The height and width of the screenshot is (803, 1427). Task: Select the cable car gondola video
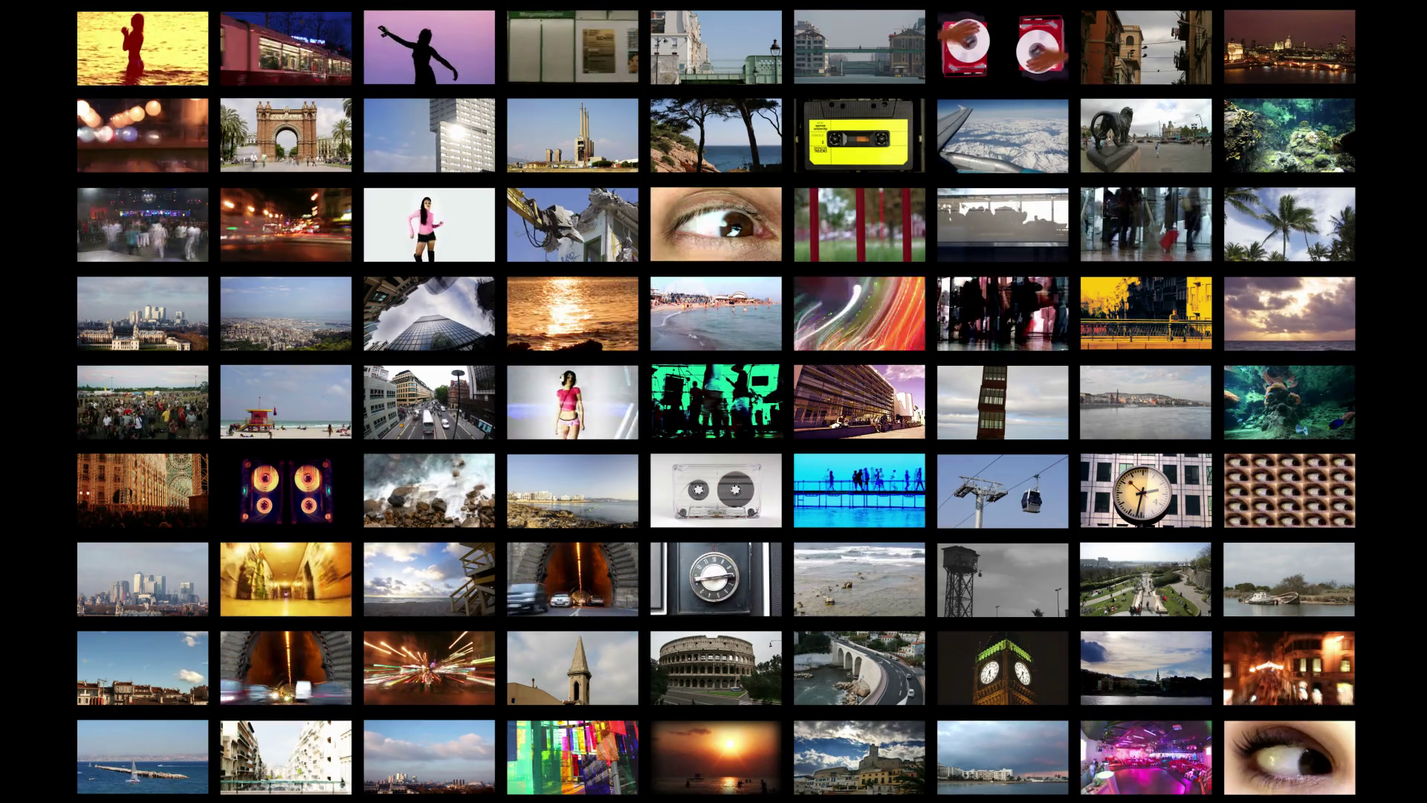[1002, 490]
